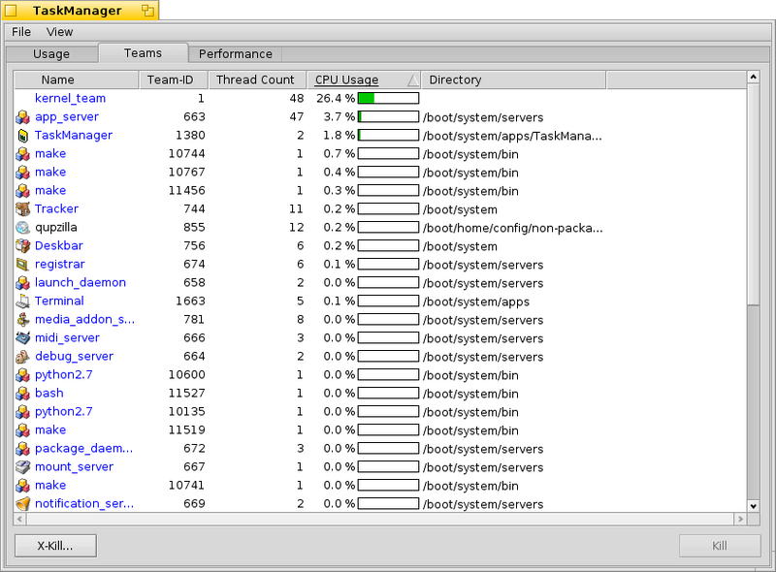
Task: Click the icon for make team 10767
Action: point(22,173)
